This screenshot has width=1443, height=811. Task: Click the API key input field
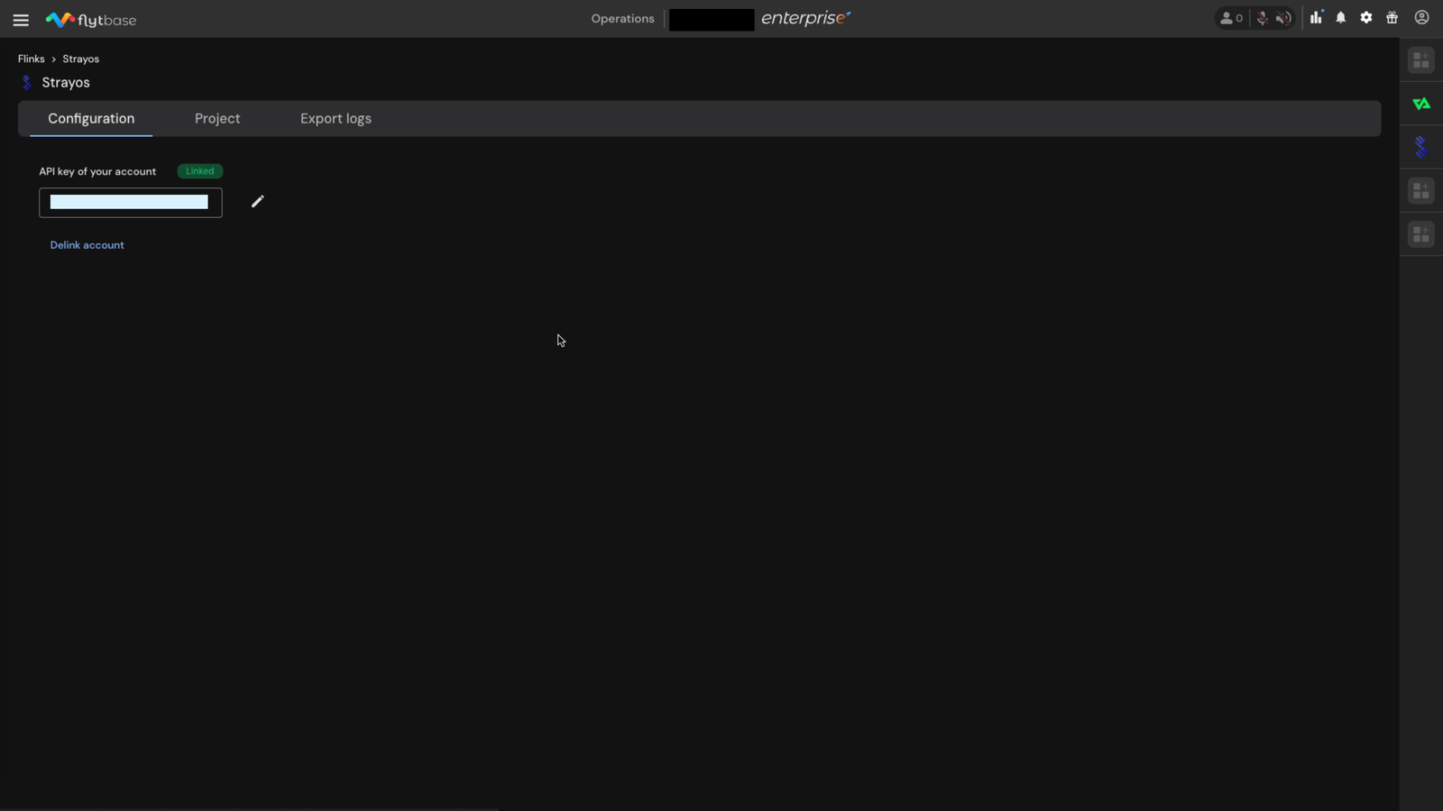click(x=131, y=203)
